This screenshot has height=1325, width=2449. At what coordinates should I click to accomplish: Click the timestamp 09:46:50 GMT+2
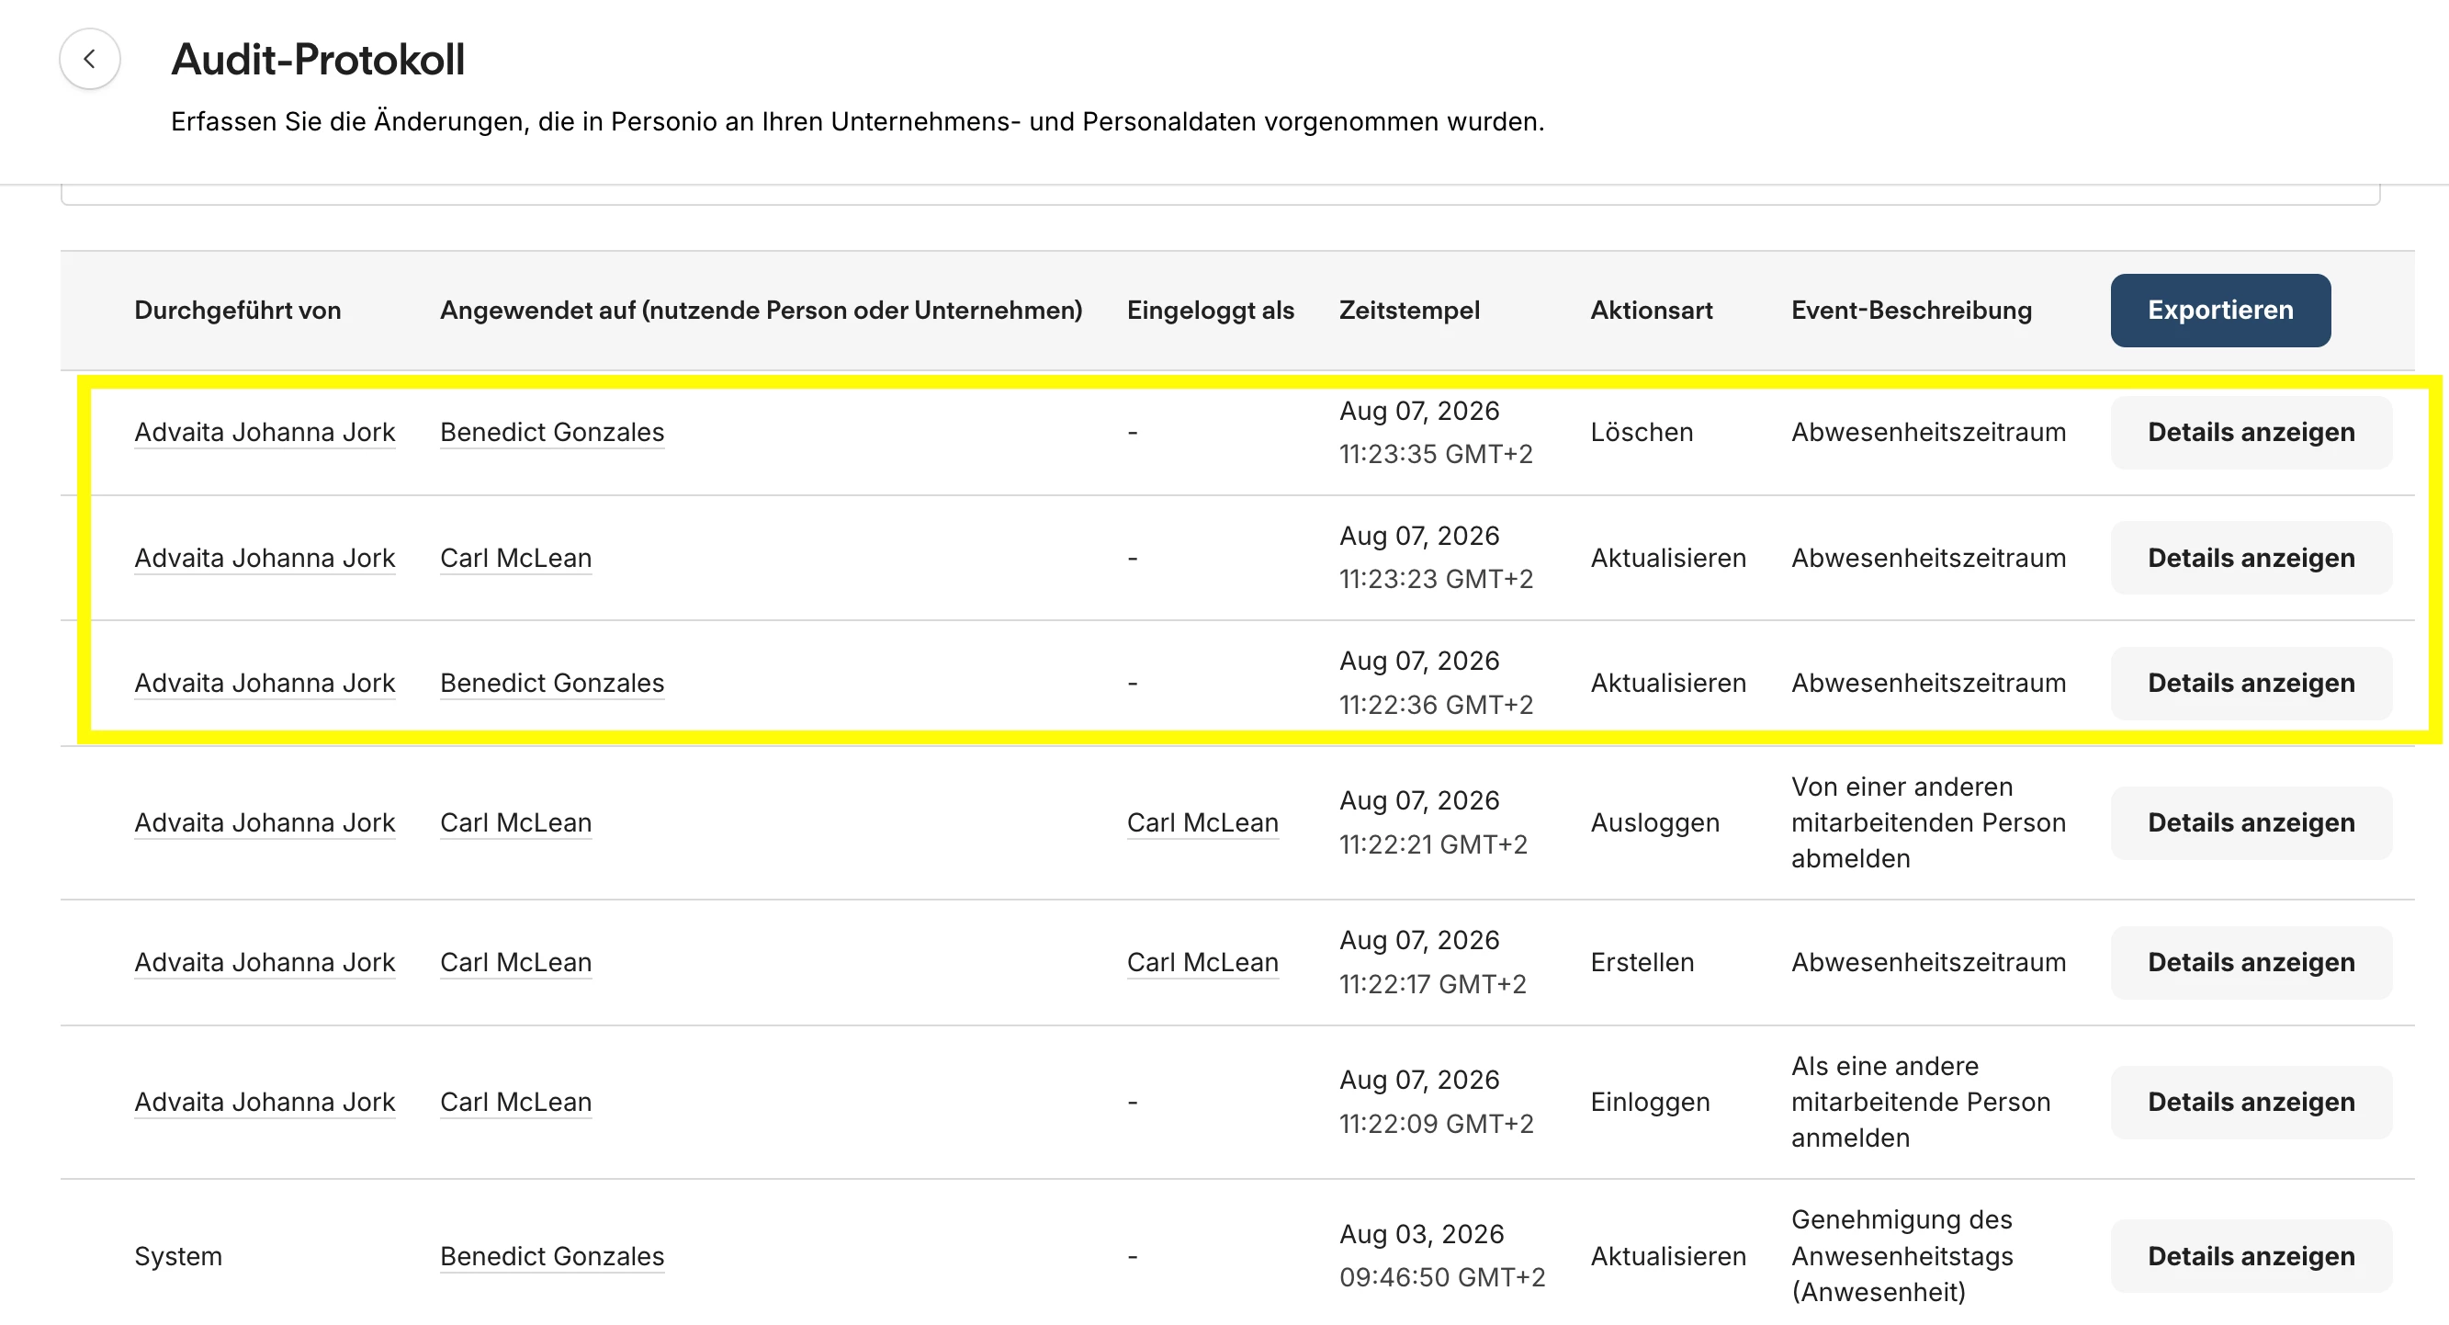(1442, 1277)
